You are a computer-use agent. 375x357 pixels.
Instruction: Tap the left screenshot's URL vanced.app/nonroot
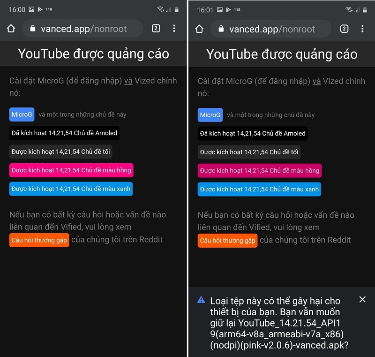(84, 29)
